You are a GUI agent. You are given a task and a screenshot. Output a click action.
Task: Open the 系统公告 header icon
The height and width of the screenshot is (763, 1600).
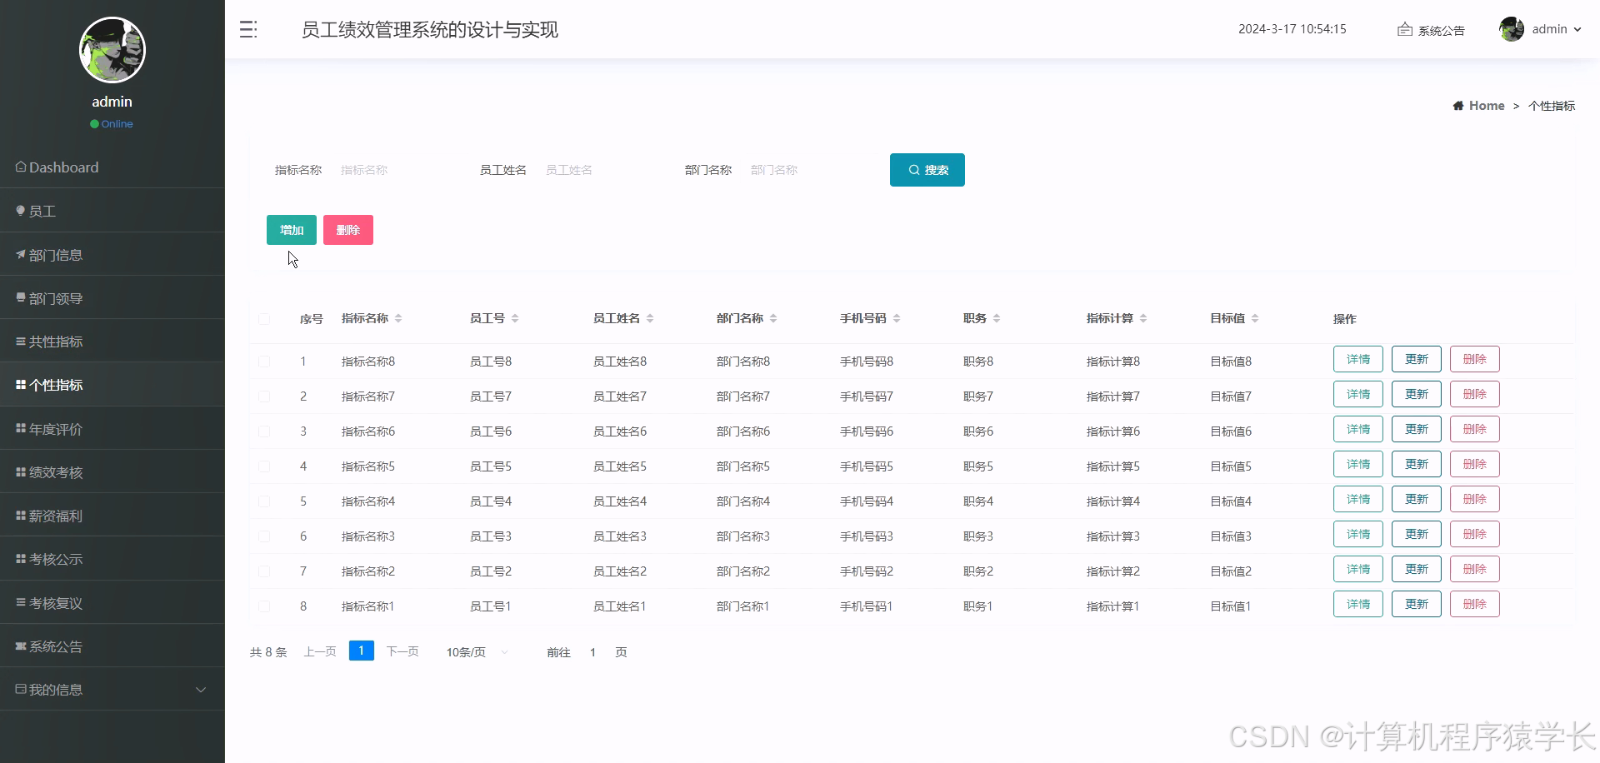(1404, 29)
